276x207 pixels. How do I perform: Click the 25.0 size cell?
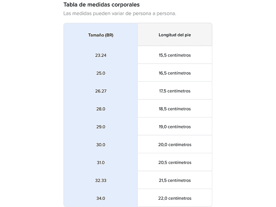[x=101, y=73]
